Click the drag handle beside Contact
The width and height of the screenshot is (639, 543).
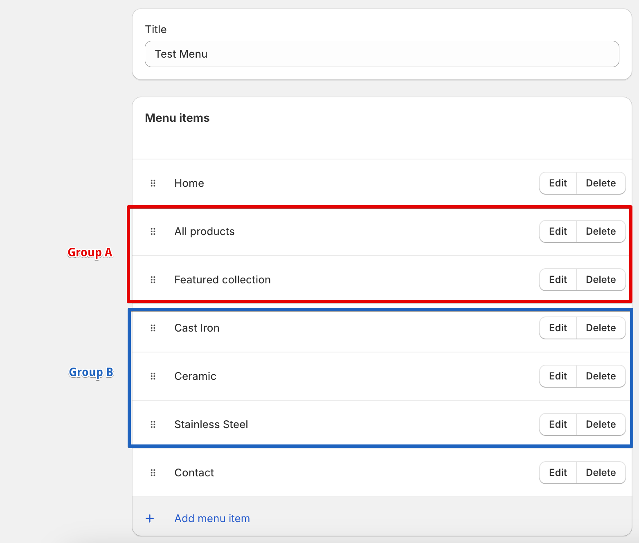(153, 473)
